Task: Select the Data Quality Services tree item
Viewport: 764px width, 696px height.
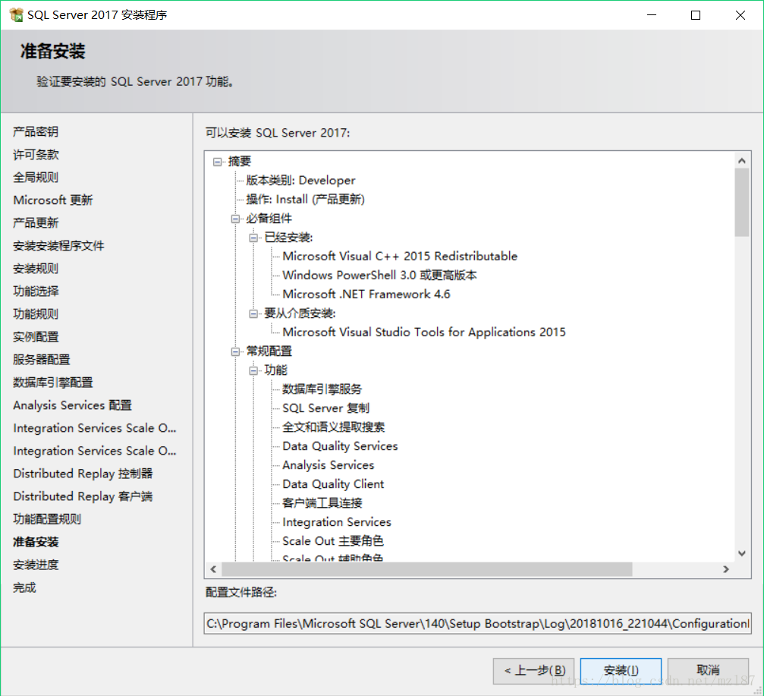Action: (340, 446)
